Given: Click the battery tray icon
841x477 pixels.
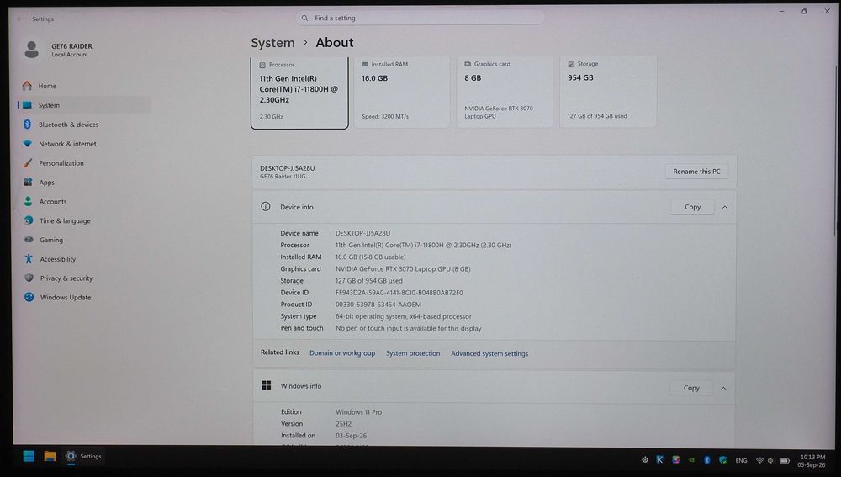Looking at the screenshot, I should coord(784,460).
